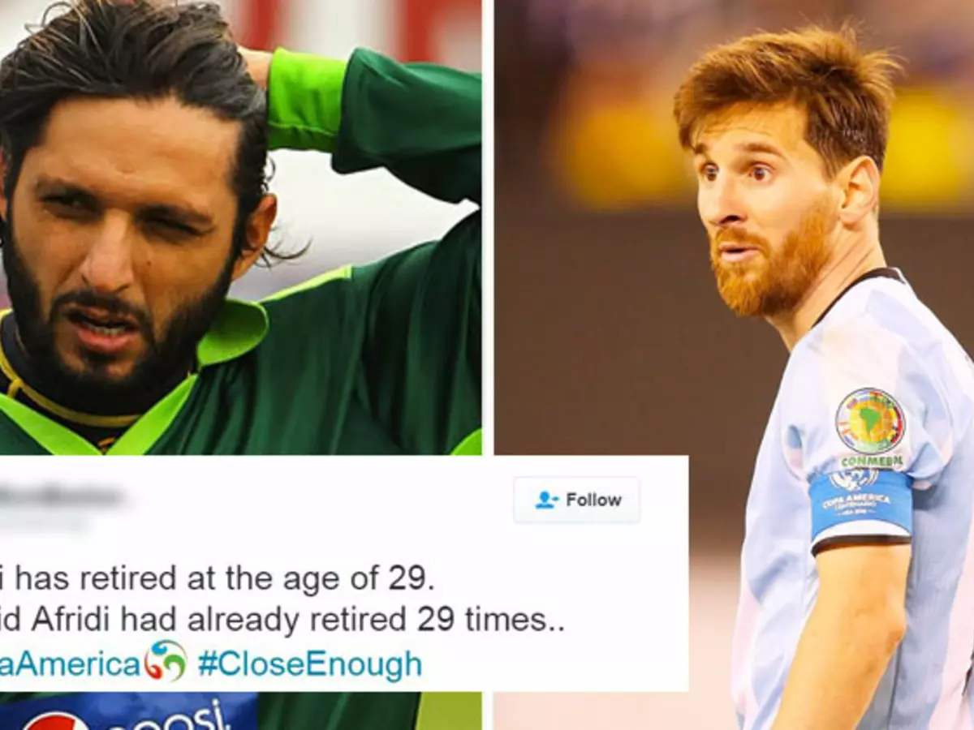Open the #CloseEnough hashtag link
The width and height of the screenshot is (974, 730).
[310, 664]
